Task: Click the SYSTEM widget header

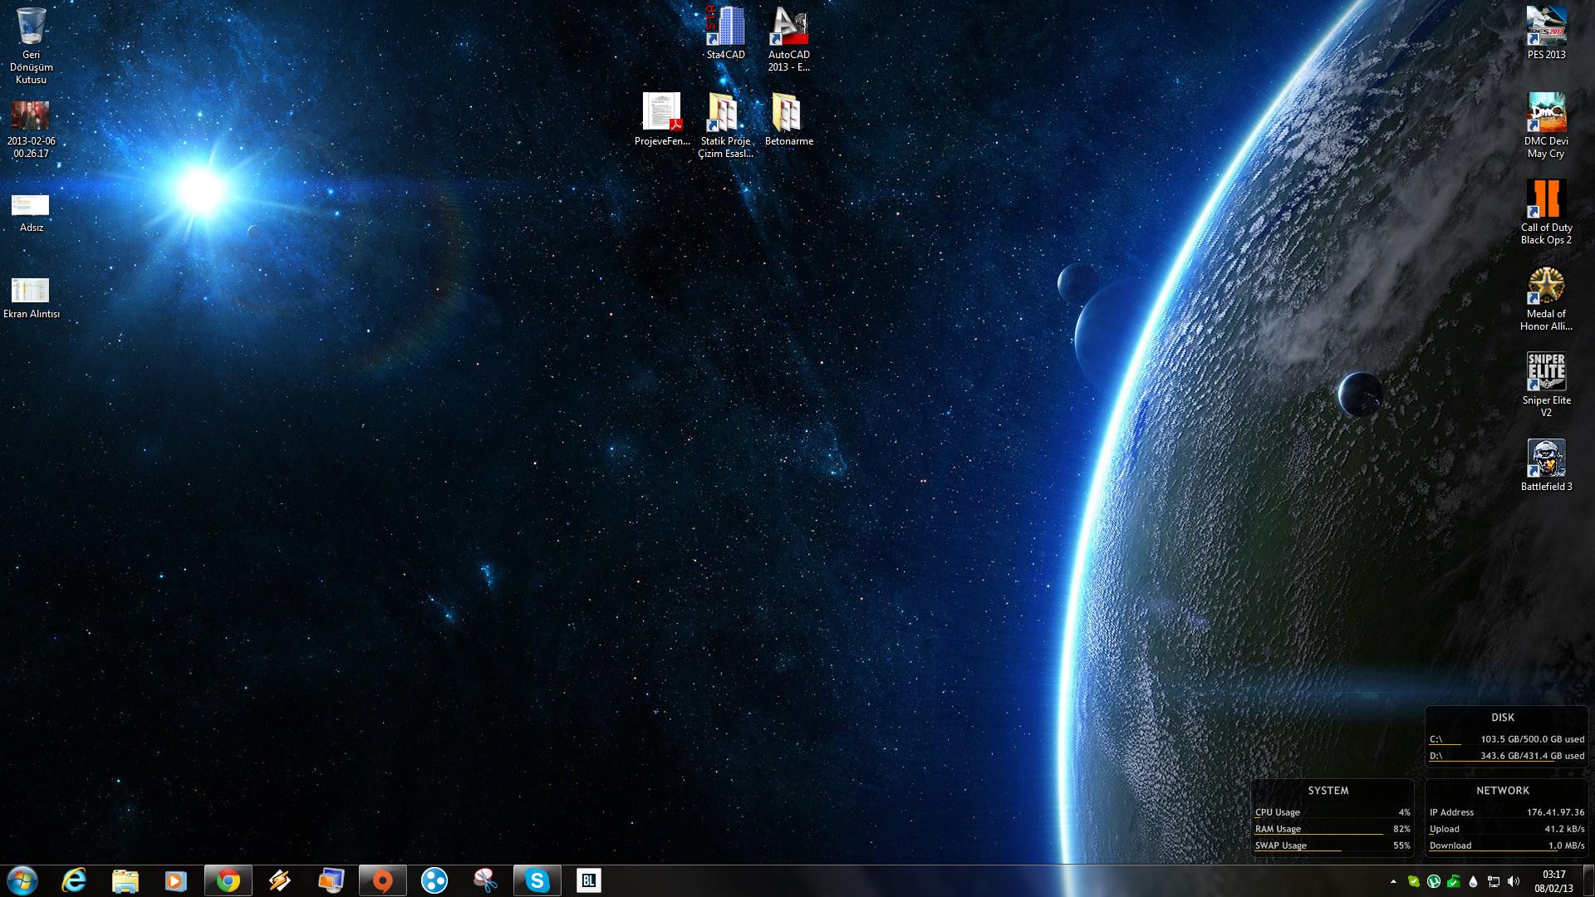Action: [1328, 791]
